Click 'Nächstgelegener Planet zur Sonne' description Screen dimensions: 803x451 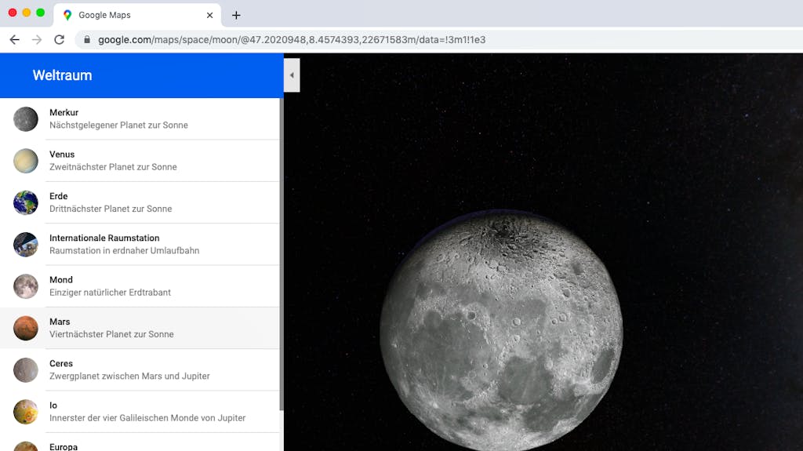pos(119,125)
